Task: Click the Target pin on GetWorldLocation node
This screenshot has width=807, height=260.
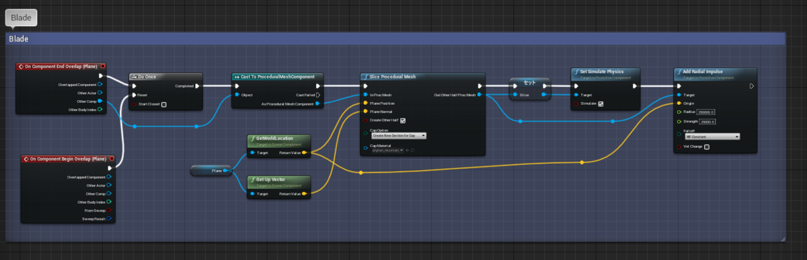Action: click(x=252, y=153)
